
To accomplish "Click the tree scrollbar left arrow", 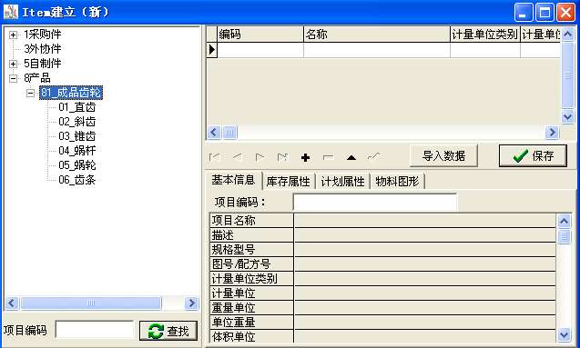I will point(12,303).
